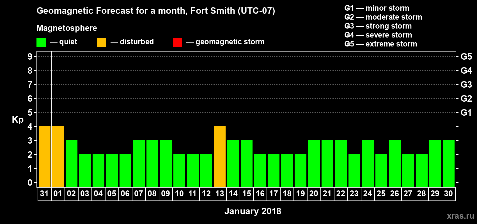Select the orange bar for day 31
Viewport: 477px width, 224px height.
[x=45, y=157]
